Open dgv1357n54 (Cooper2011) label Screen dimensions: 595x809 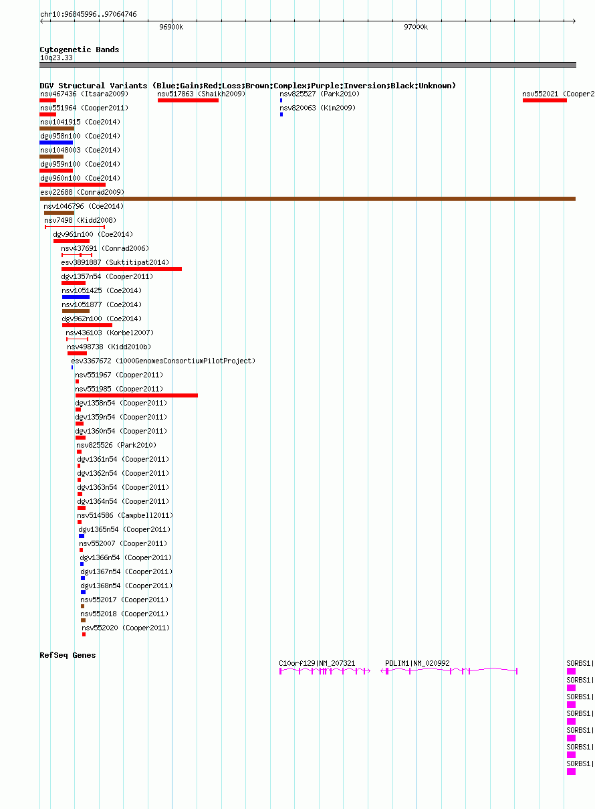(x=107, y=276)
